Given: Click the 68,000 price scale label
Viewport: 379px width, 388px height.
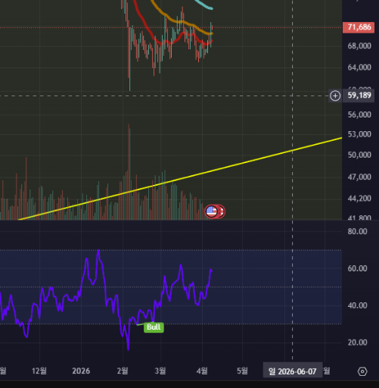Looking at the screenshot, I should (359, 46).
